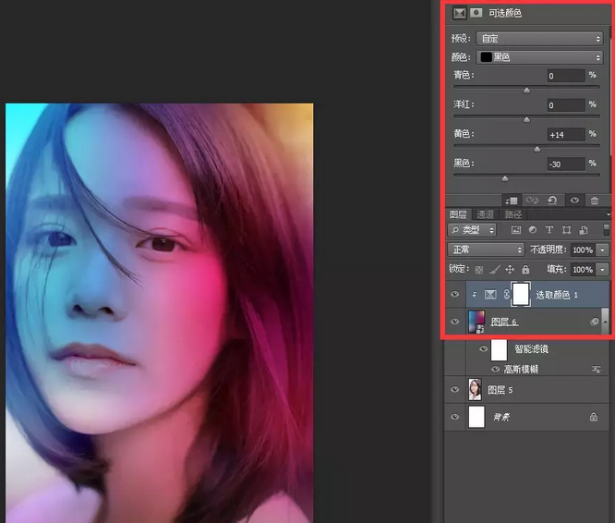
Task: Click lock position move icon
Action: pos(510,270)
